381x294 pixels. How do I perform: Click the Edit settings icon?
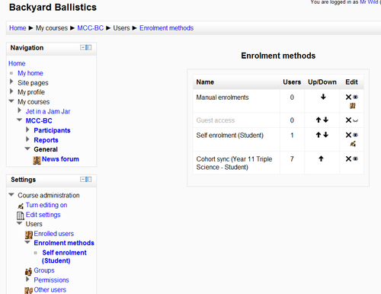[21, 216]
